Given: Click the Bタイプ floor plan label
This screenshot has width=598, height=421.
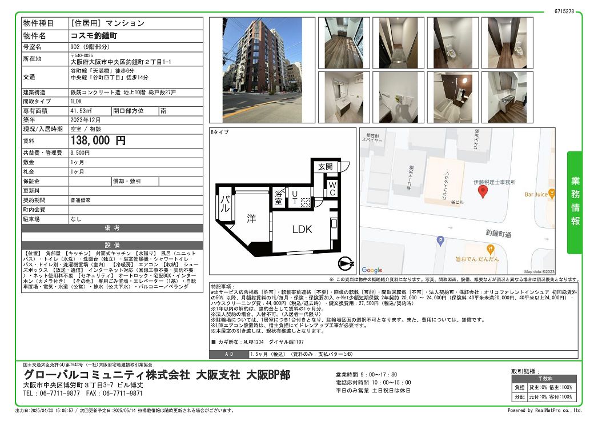Looking at the screenshot, I should 220,133.
